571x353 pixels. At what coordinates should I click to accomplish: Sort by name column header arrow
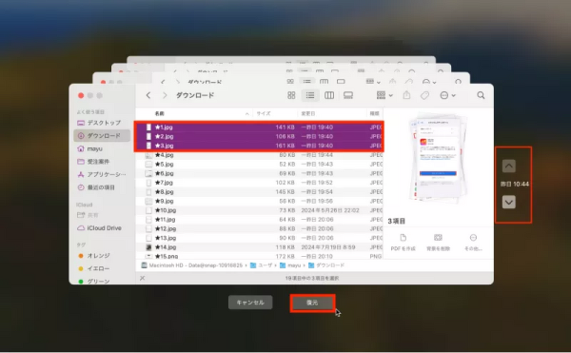pyautogui.click(x=246, y=114)
